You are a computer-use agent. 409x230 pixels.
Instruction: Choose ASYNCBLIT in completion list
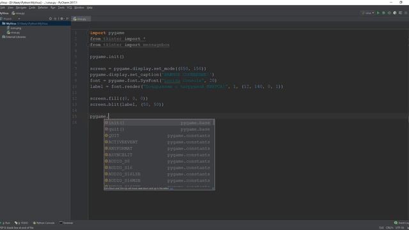(x=158, y=155)
